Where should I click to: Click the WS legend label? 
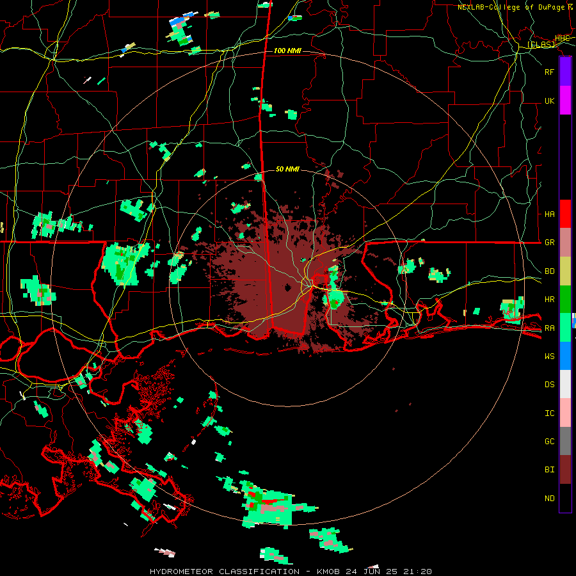click(x=549, y=356)
